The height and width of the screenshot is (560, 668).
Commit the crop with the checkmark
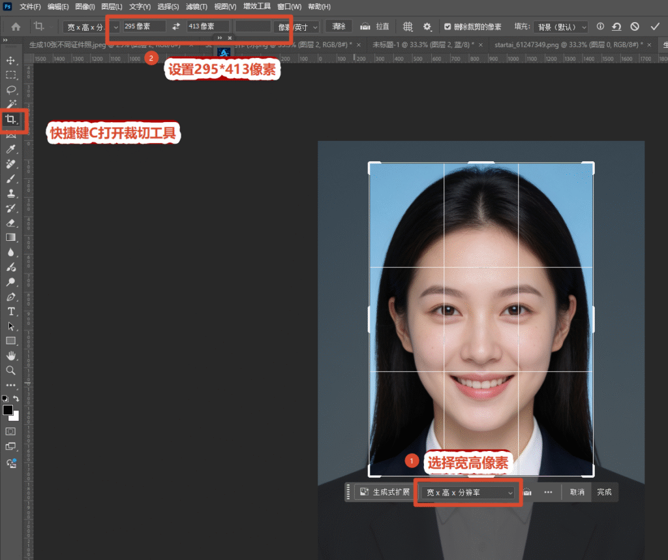pyautogui.click(x=655, y=26)
